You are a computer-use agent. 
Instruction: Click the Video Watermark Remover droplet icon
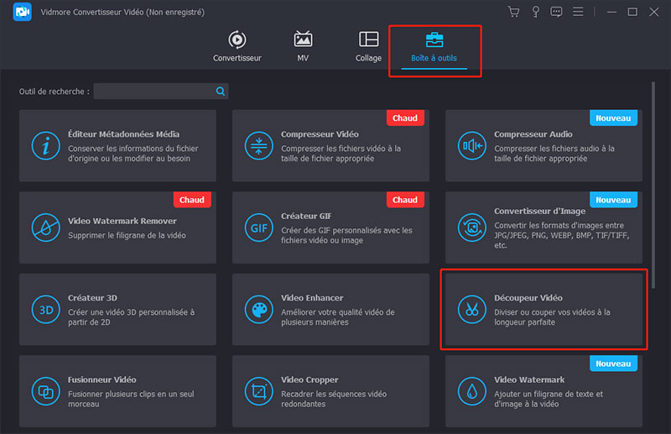coord(45,227)
